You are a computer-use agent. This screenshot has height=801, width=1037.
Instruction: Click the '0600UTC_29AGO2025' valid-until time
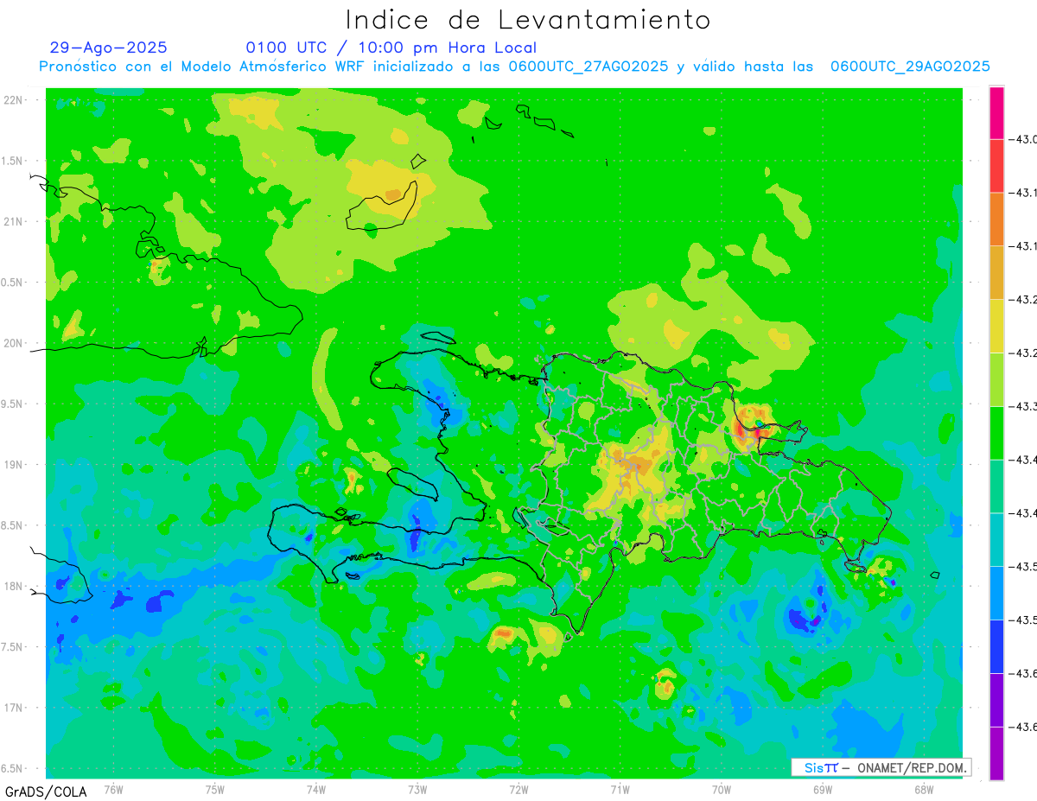910,67
